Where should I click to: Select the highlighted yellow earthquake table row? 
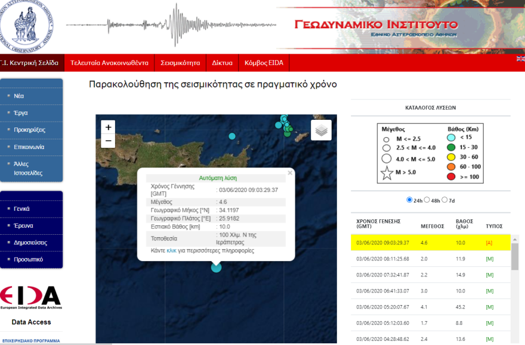click(x=430, y=244)
